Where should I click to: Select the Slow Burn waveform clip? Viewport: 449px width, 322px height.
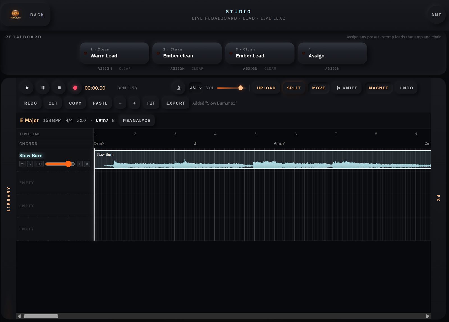pos(262,160)
